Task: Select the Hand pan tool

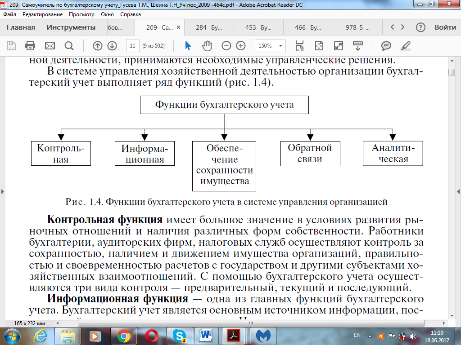Action: pos(207,46)
